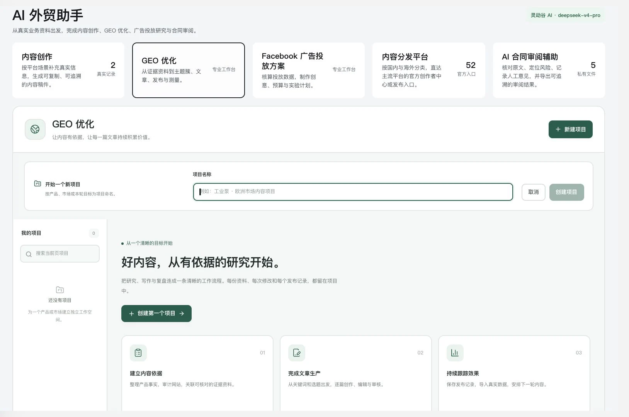Click the empty folder icon above 还没有项目

(60, 290)
